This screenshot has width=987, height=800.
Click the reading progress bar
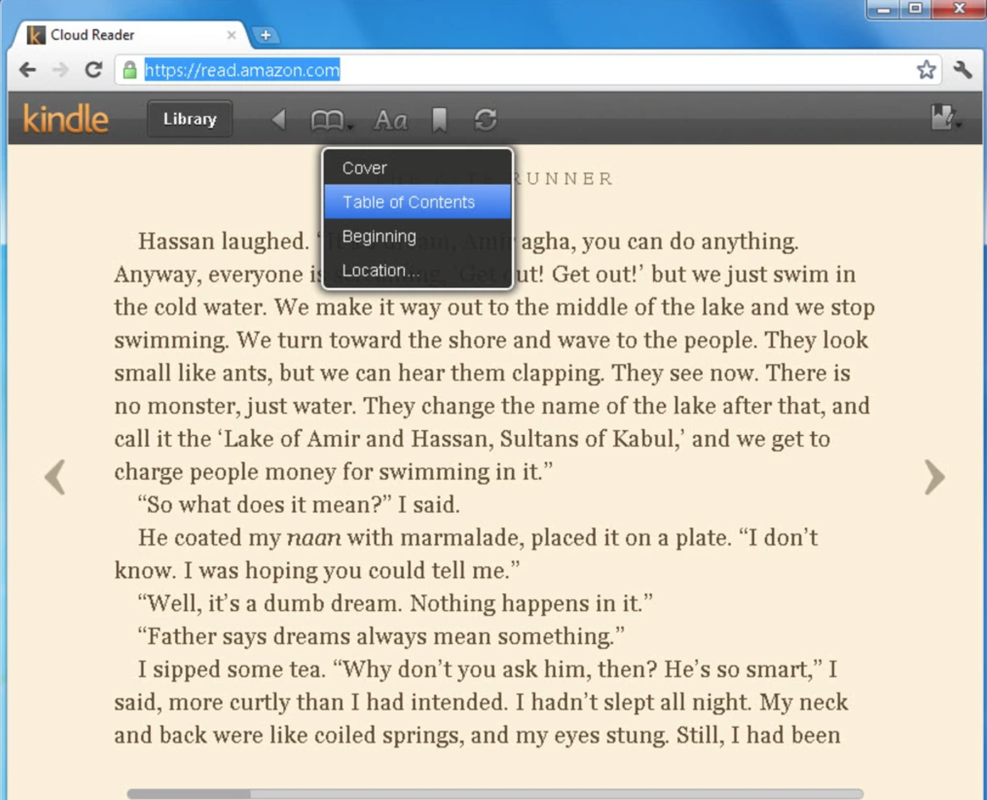click(x=495, y=794)
